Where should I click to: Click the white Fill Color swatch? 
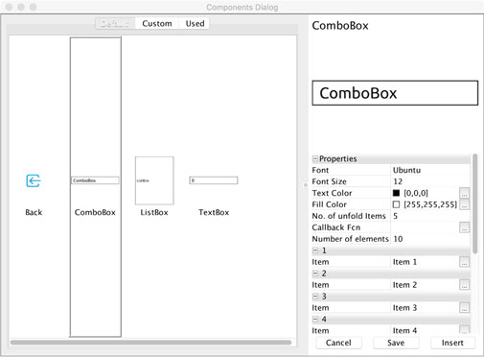(x=396, y=204)
